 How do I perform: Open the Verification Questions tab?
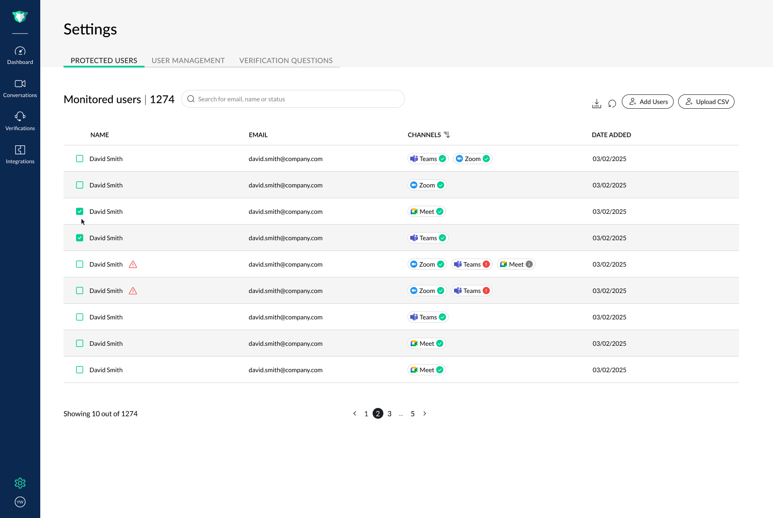coord(286,60)
